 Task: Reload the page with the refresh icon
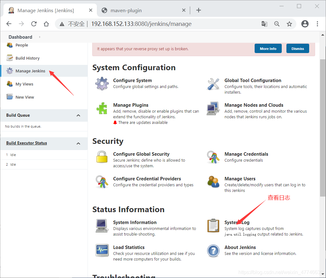coord(34,24)
